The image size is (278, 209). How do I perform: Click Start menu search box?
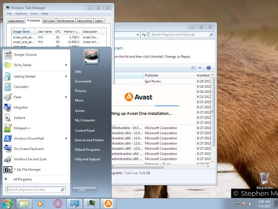36,190
